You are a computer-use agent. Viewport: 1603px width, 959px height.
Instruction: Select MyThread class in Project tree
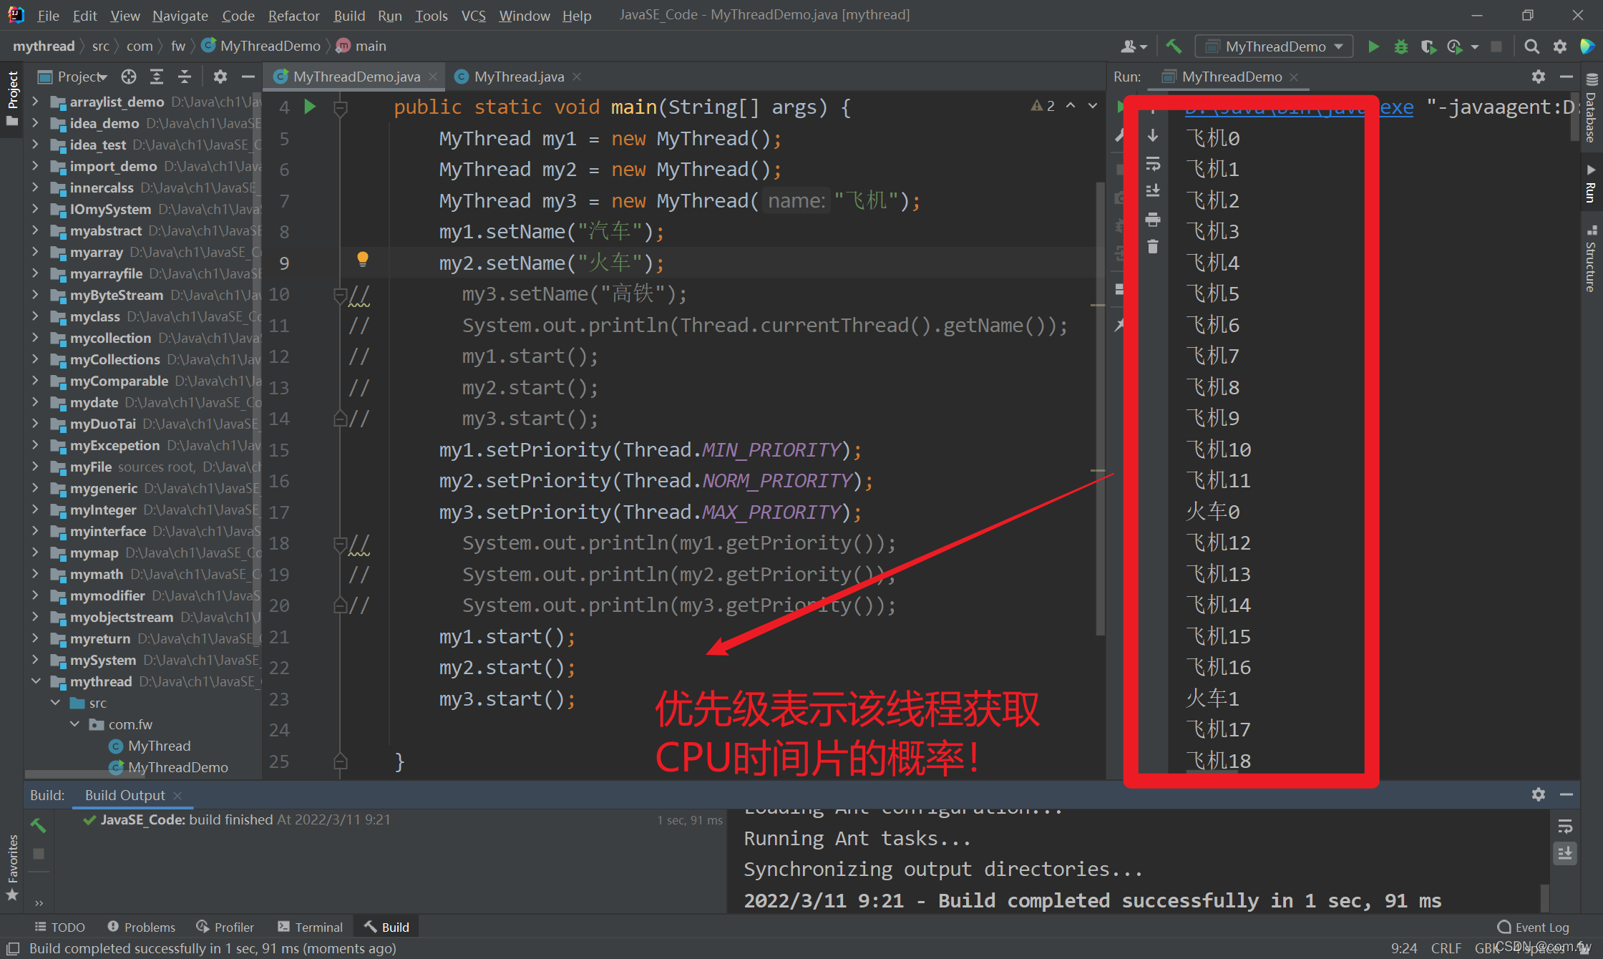pos(159,746)
